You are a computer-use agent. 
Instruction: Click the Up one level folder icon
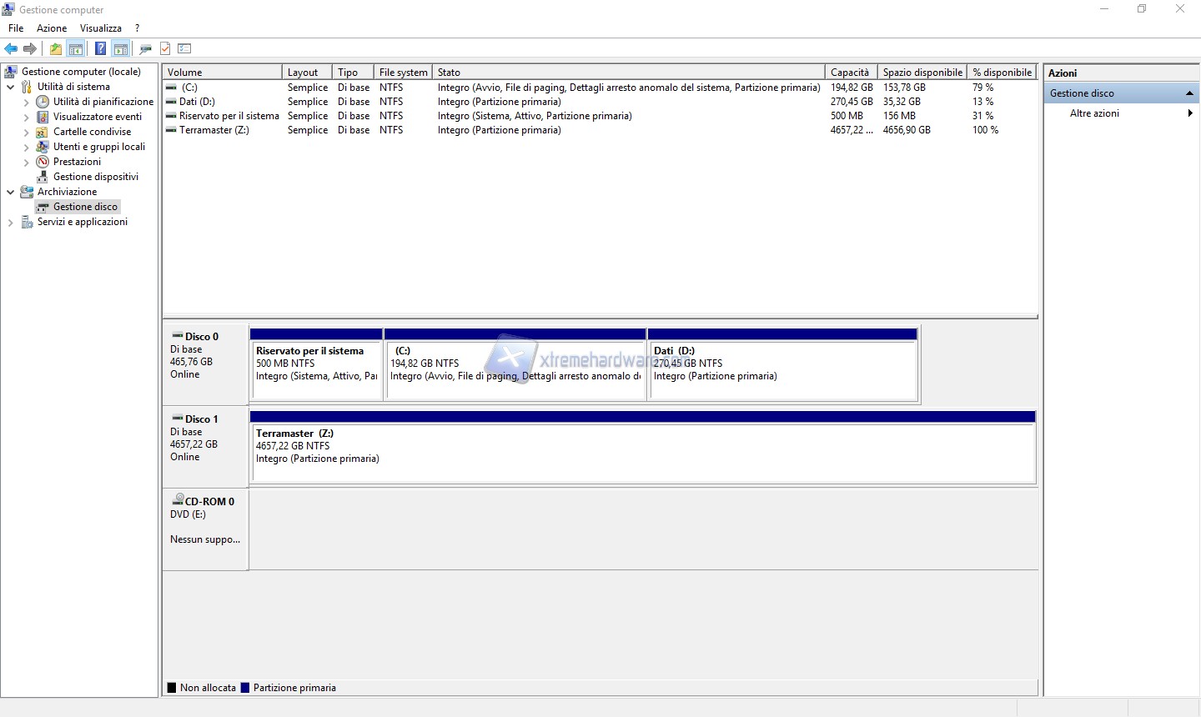click(55, 48)
